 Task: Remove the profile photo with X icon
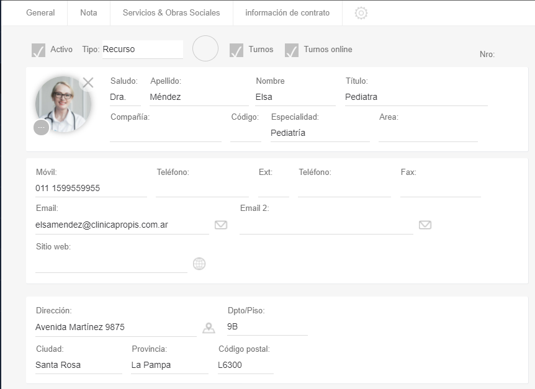(88, 83)
